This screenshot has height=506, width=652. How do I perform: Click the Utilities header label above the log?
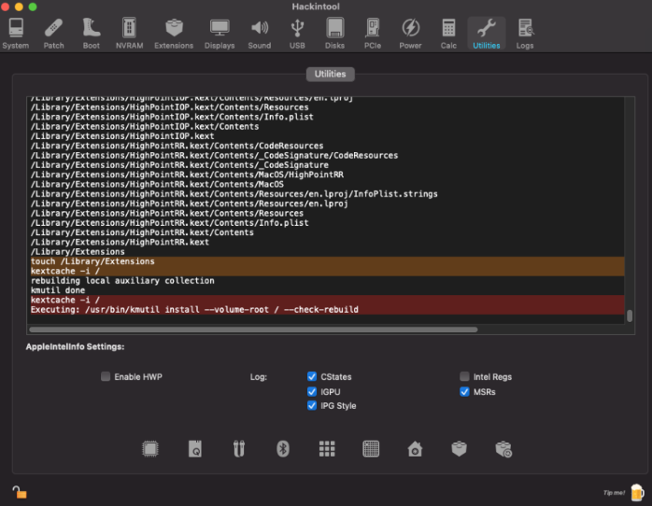[x=330, y=74]
